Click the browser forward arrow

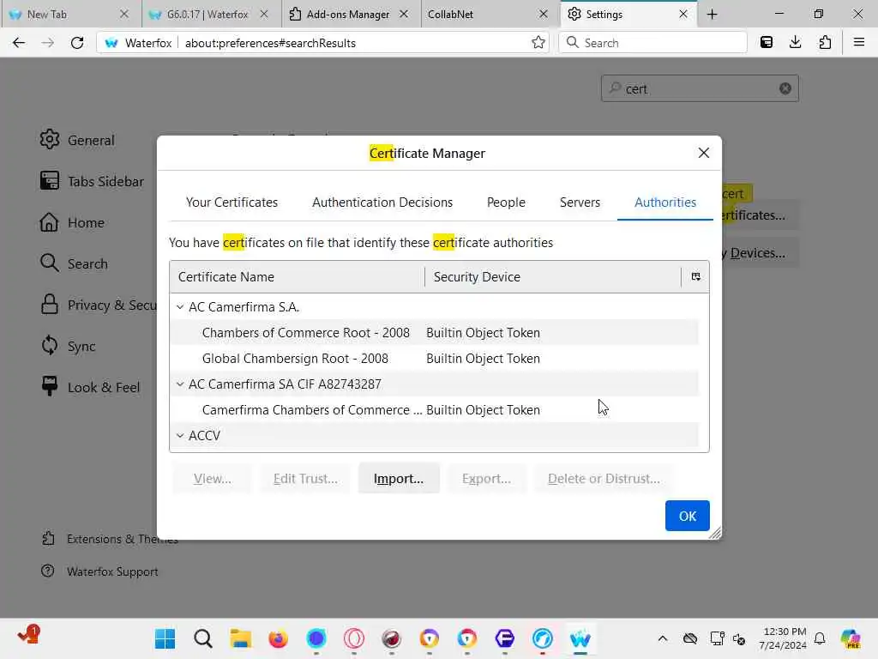coord(48,43)
